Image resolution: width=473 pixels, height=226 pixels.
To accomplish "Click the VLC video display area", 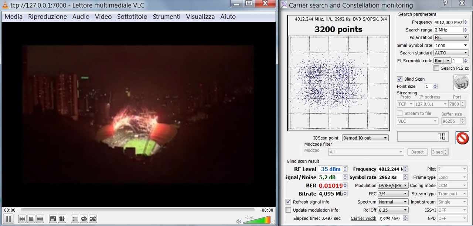I will (139, 115).
